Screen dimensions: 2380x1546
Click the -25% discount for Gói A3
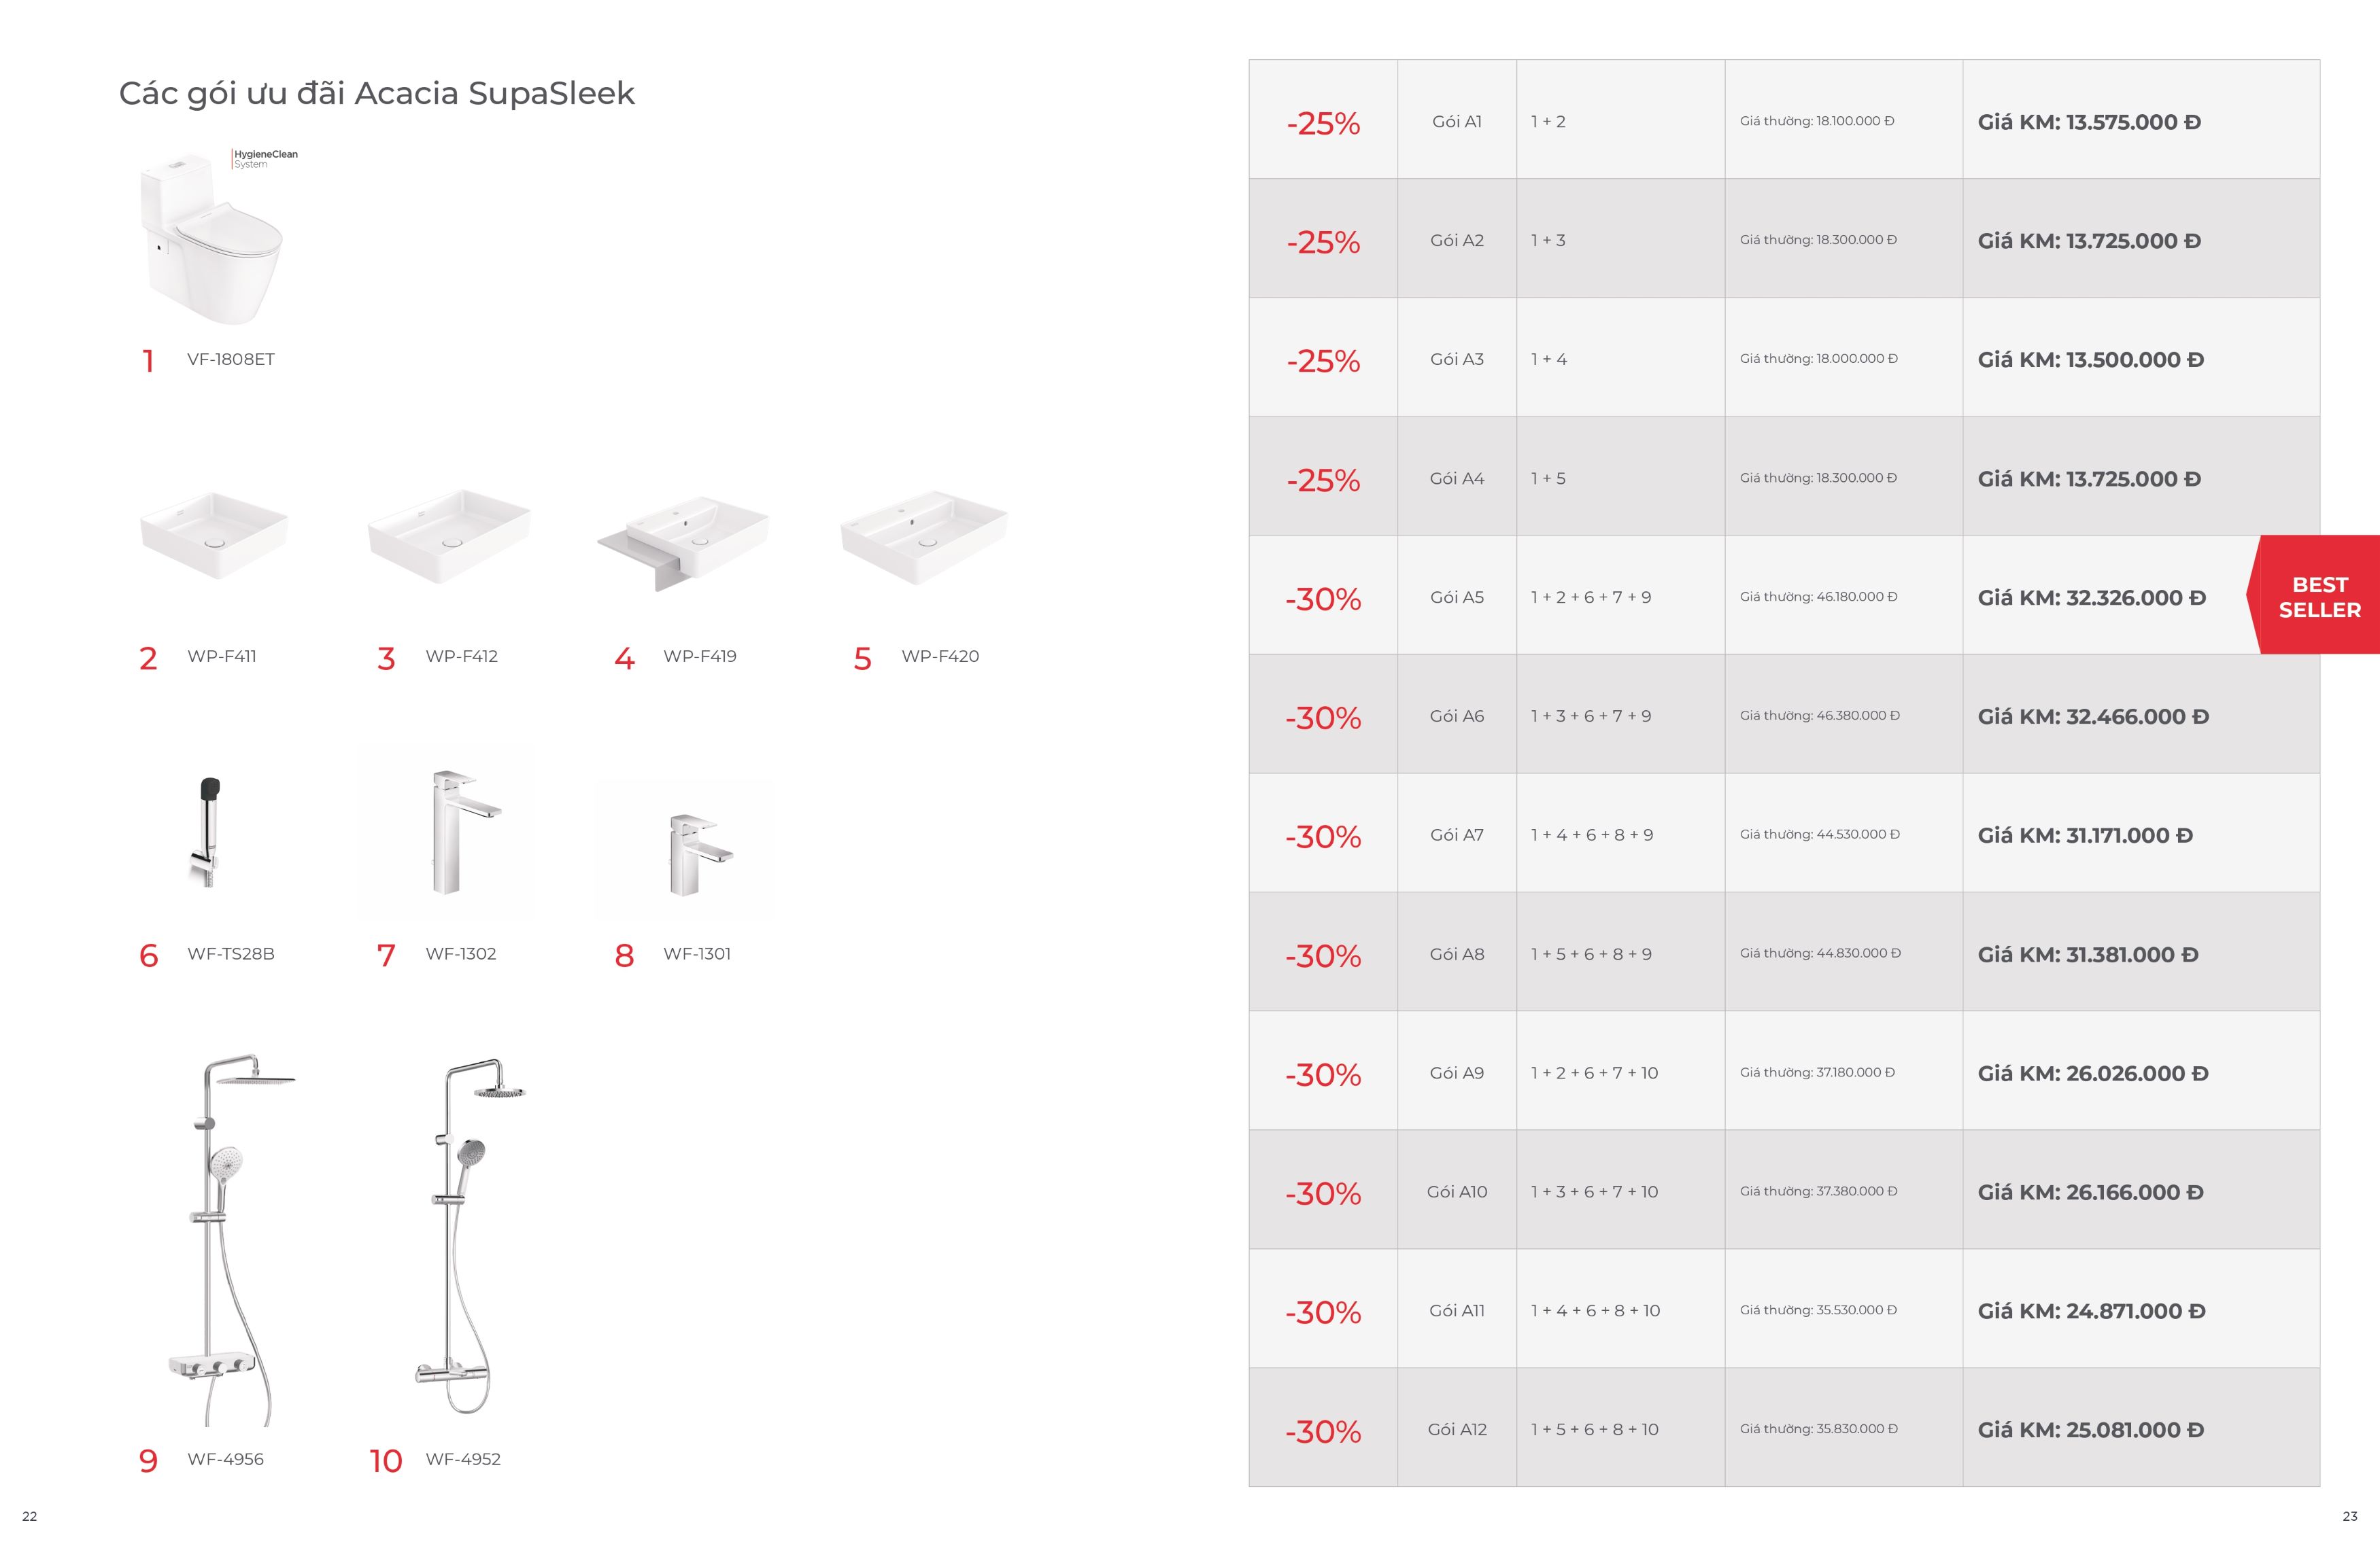tap(1323, 359)
